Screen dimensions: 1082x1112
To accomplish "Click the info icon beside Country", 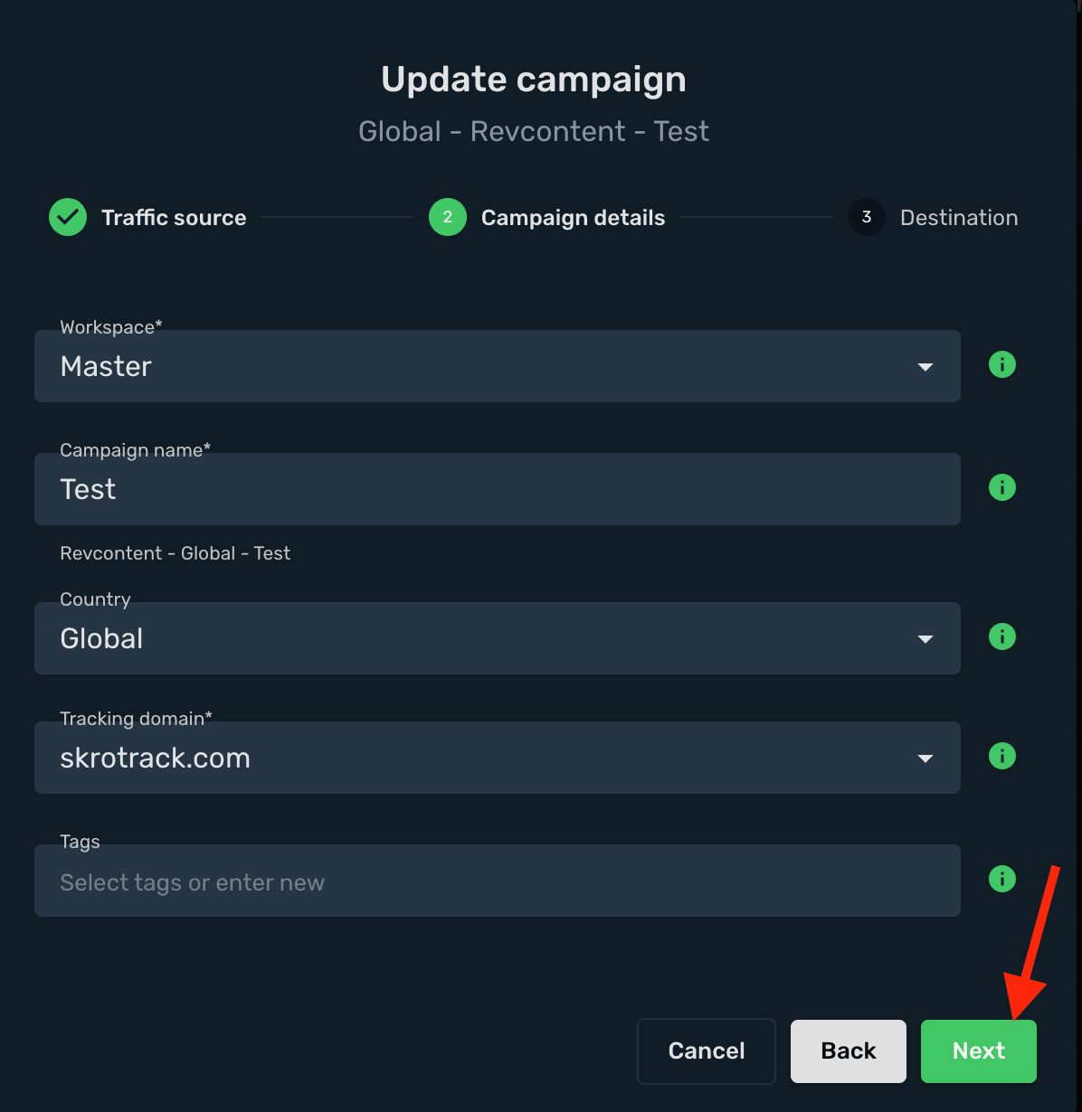I will tap(1001, 637).
